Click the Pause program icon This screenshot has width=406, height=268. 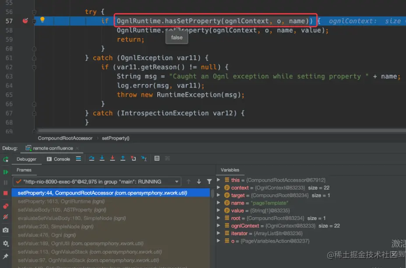click(x=5, y=183)
